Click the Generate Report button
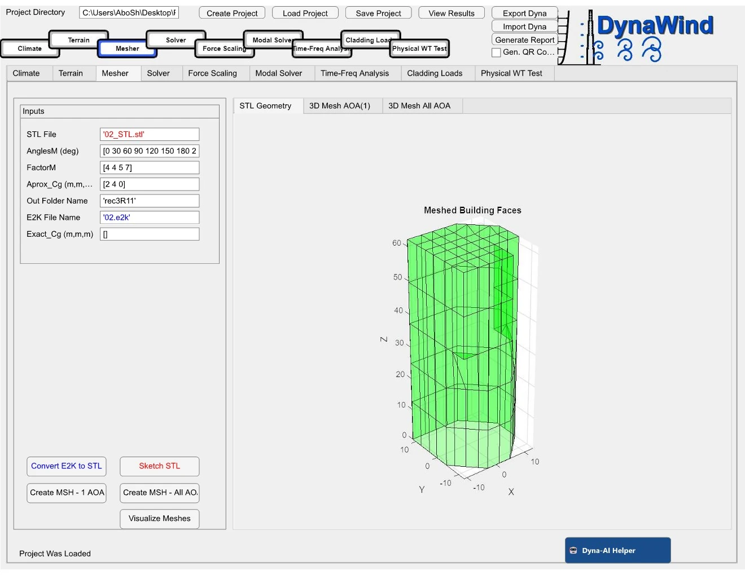The height and width of the screenshot is (575, 745). tap(524, 40)
